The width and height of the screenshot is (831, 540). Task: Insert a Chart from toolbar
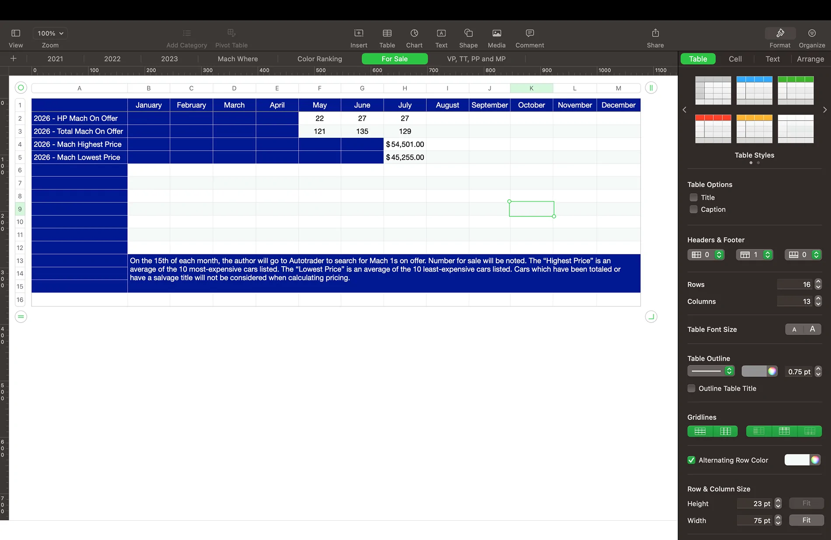[x=414, y=33]
